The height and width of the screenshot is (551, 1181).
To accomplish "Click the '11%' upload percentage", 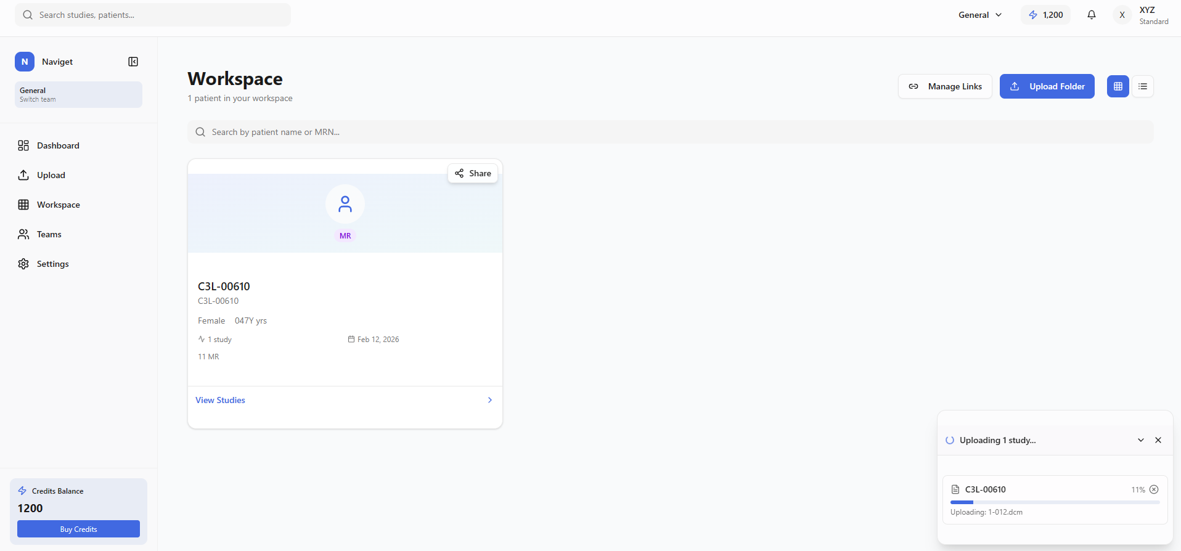I will 1138,490.
